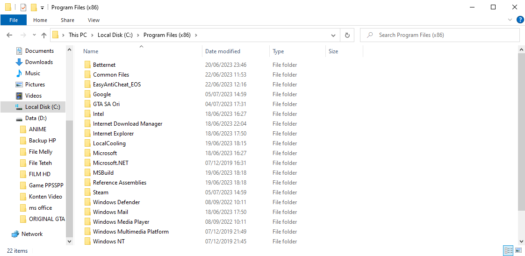The height and width of the screenshot is (256, 525).
Task: Select the Windows NT folder name
Action: (x=109, y=241)
